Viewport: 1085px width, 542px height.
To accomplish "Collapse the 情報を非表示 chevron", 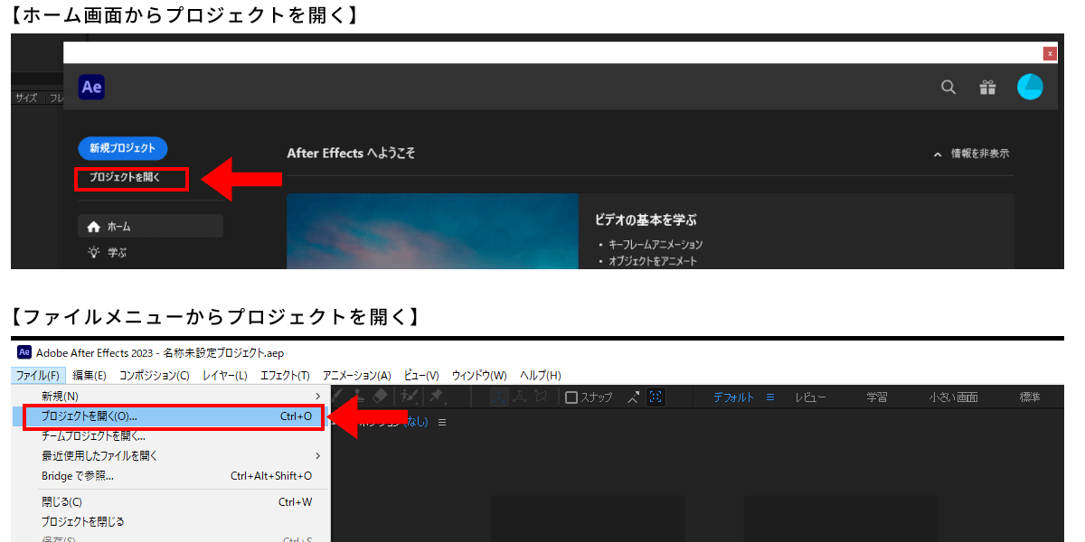I will pyautogui.click(x=938, y=154).
